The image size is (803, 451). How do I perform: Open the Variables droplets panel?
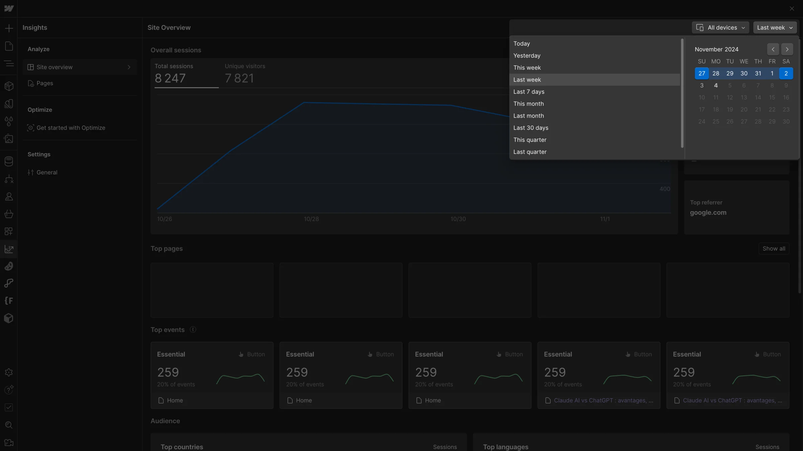coord(9,121)
